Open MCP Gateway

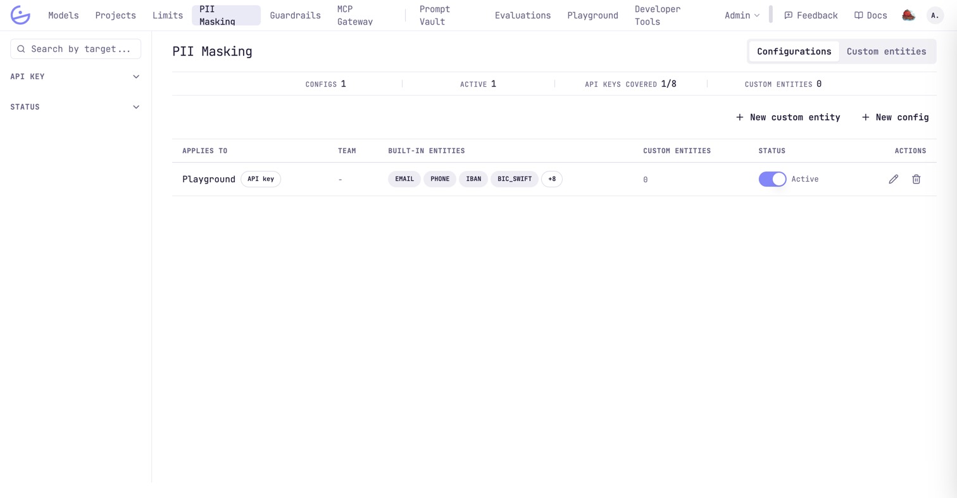(355, 15)
